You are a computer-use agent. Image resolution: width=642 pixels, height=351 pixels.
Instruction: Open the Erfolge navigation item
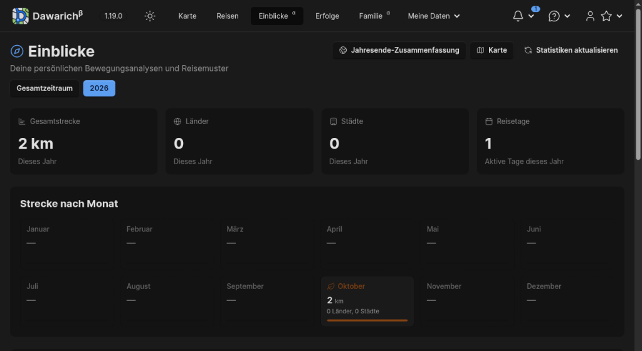[x=327, y=16]
